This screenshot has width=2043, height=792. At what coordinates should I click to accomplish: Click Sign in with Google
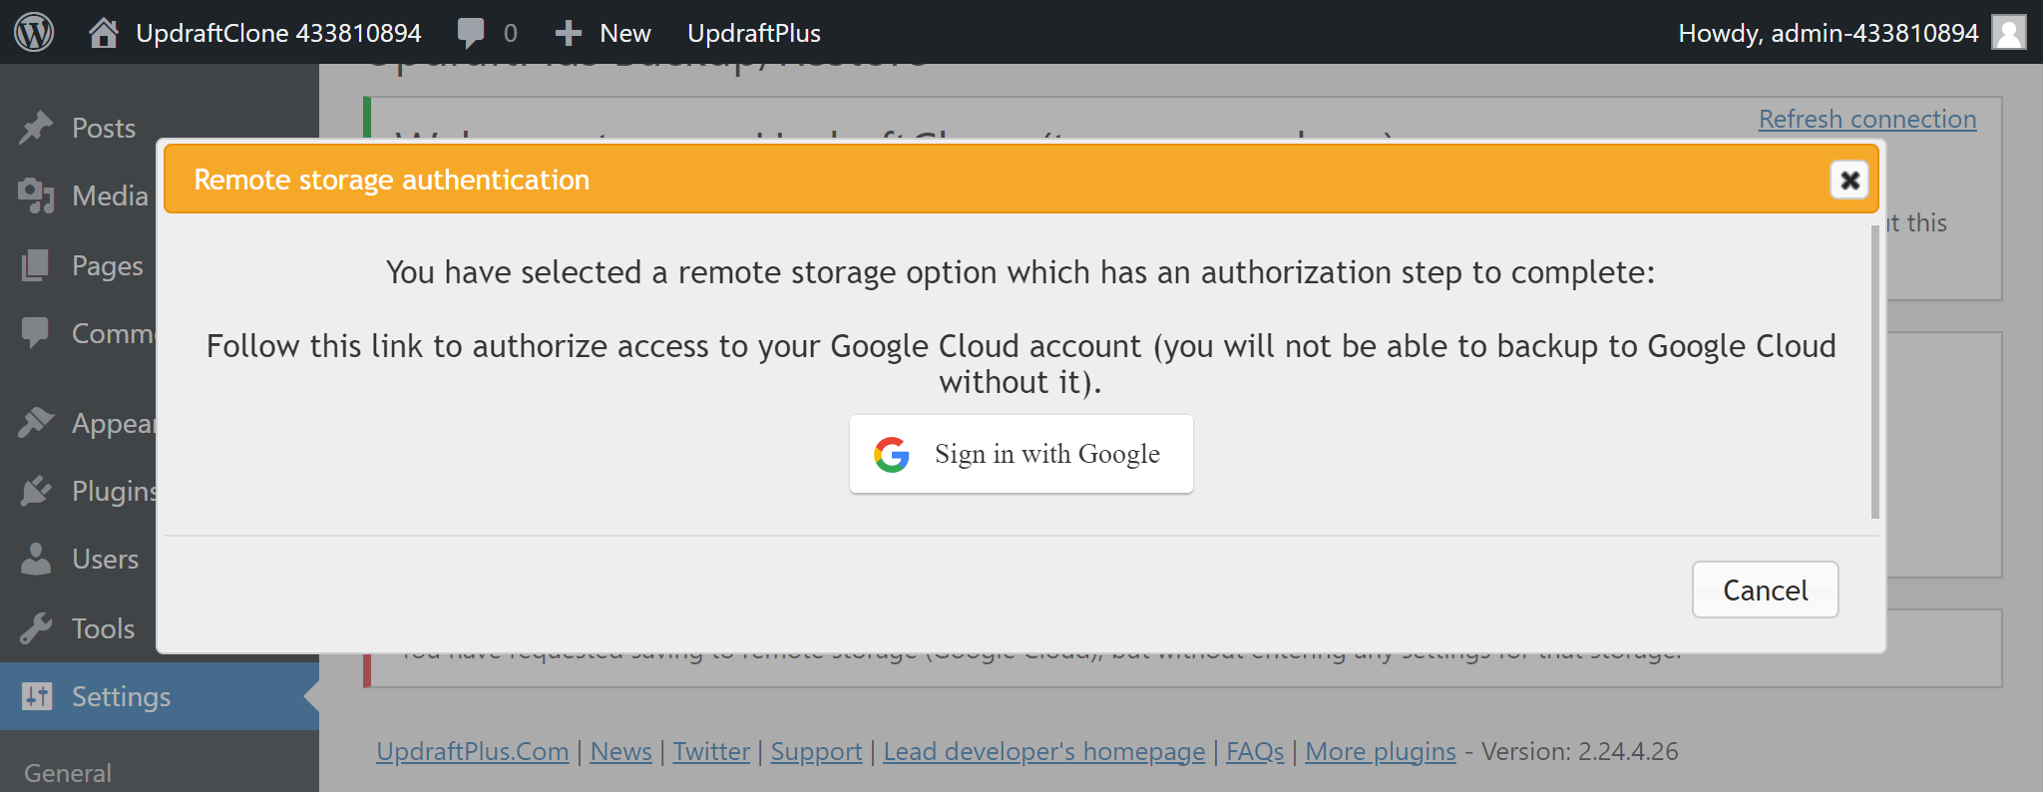point(1021,454)
